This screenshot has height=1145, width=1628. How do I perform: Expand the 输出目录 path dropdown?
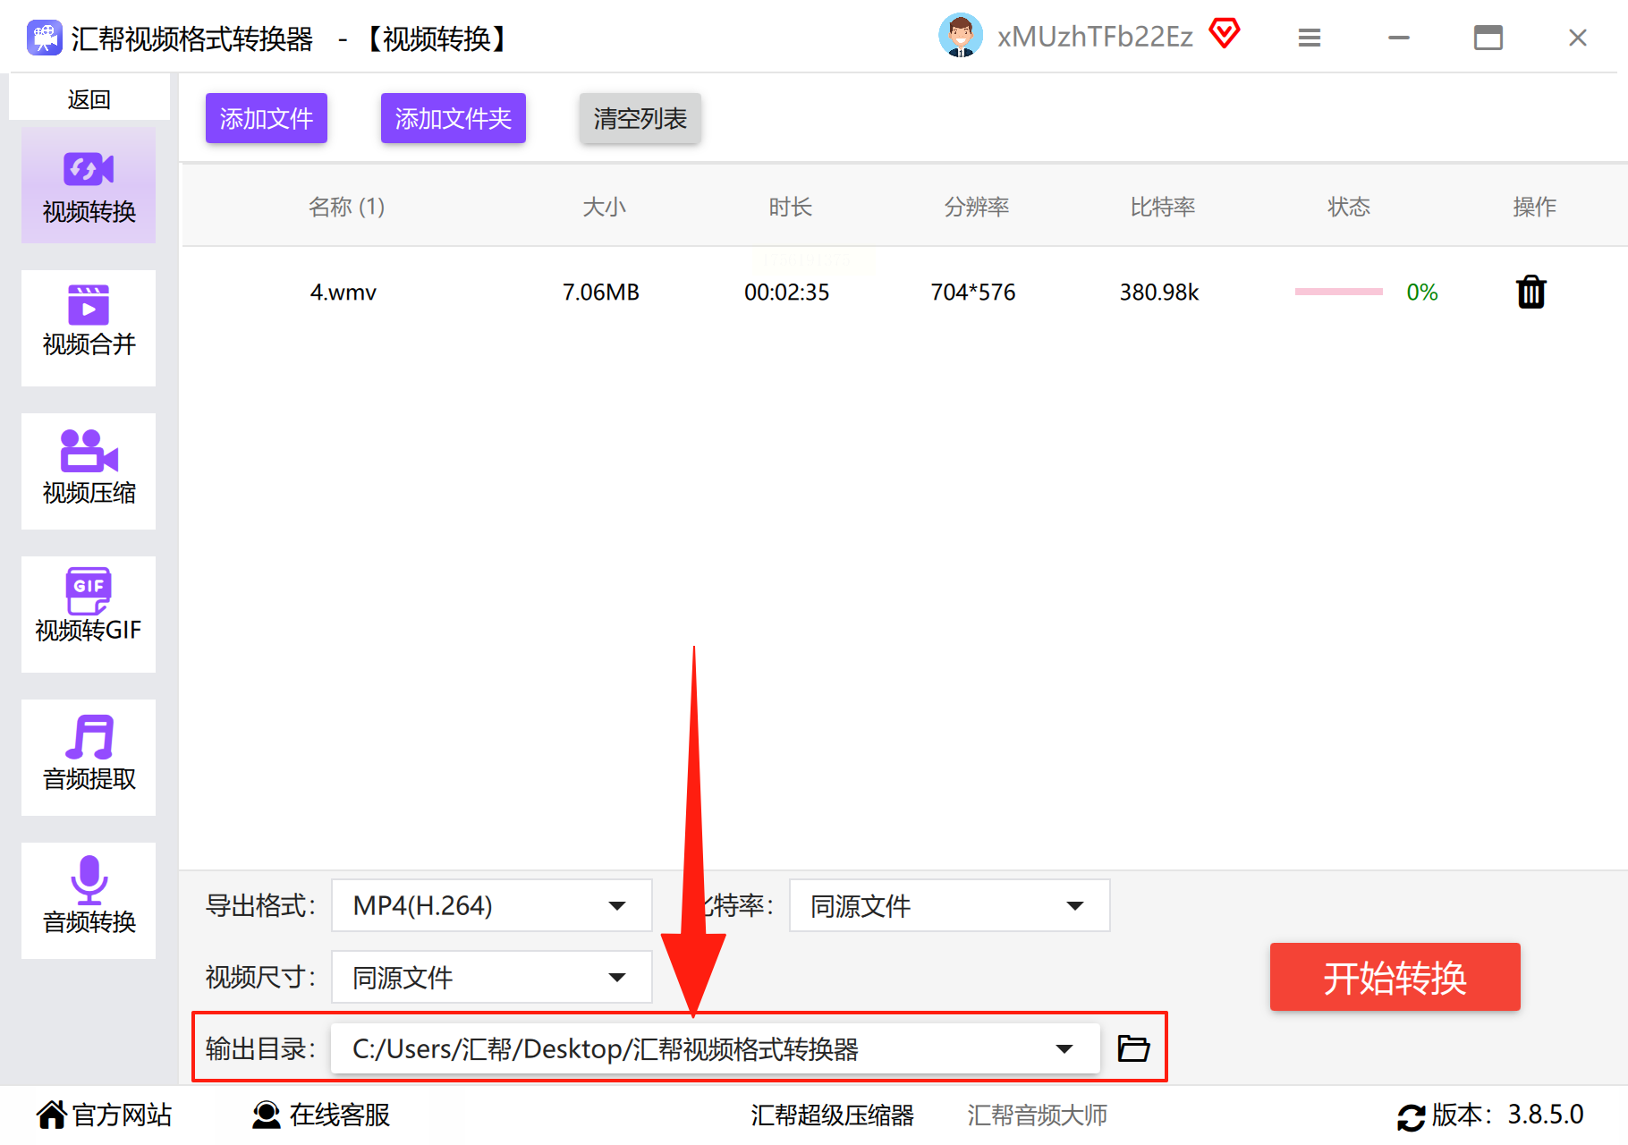(715, 1048)
